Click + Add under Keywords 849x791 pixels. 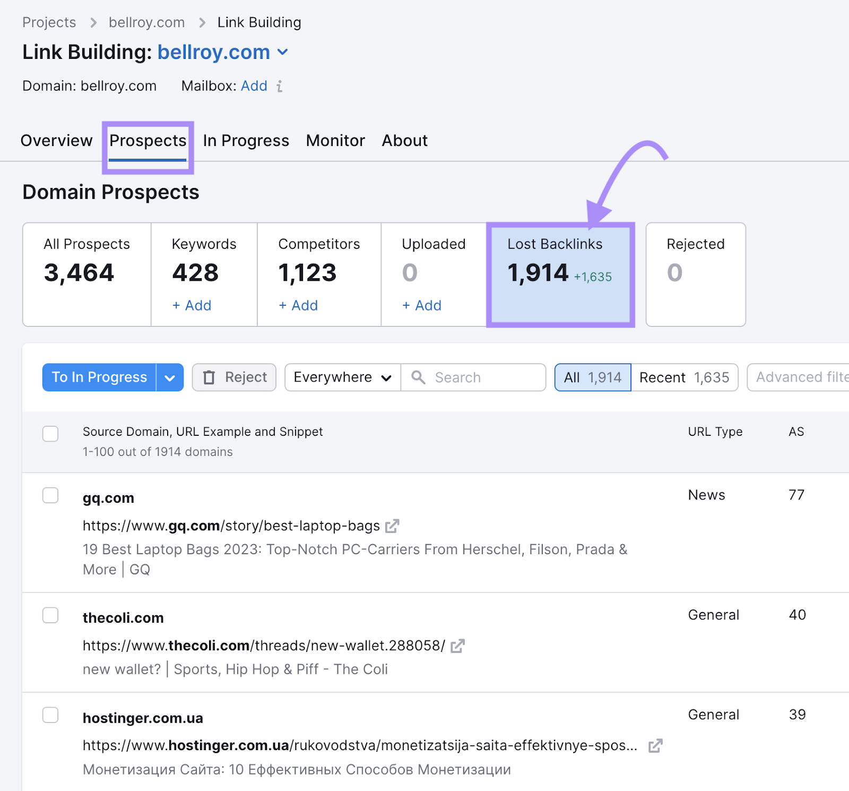point(192,306)
